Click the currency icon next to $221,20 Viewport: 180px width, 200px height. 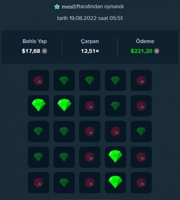(157, 51)
